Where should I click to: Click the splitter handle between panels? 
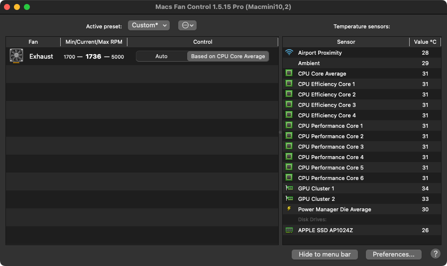click(280, 132)
